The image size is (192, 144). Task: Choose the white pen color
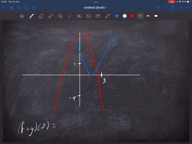[125, 16]
